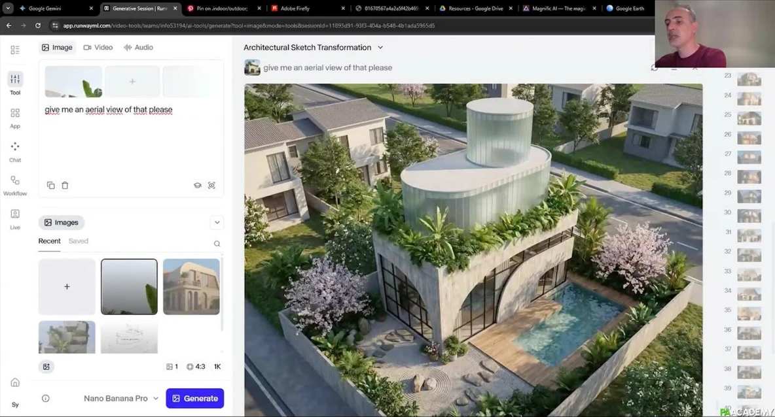The image size is (775, 417).
Task: Copy the prompt using the duplicate icon
Action: pyautogui.click(x=51, y=186)
